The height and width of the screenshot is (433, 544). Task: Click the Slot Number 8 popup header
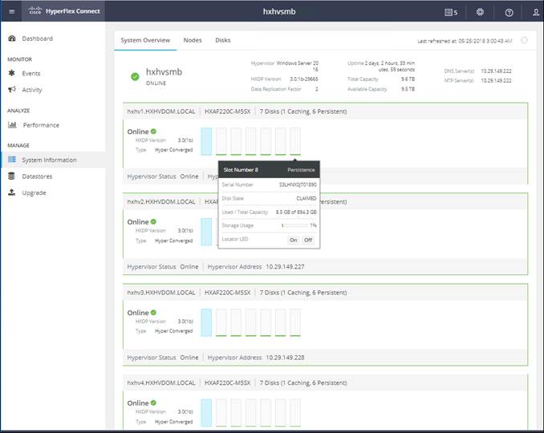click(269, 169)
